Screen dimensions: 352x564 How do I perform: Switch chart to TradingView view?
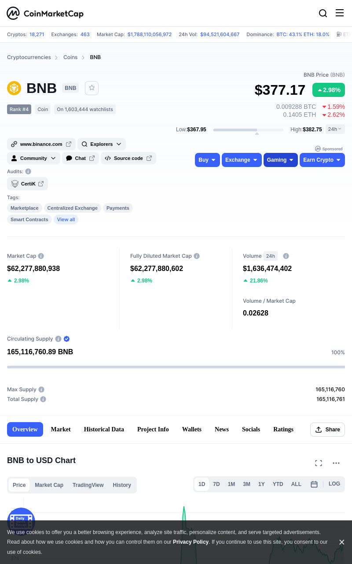[x=88, y=485]
